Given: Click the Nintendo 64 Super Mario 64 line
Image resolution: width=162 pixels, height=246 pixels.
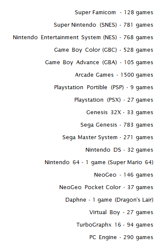Looking at the screenshot, I should pyautogui.click(x=99, y=162).
